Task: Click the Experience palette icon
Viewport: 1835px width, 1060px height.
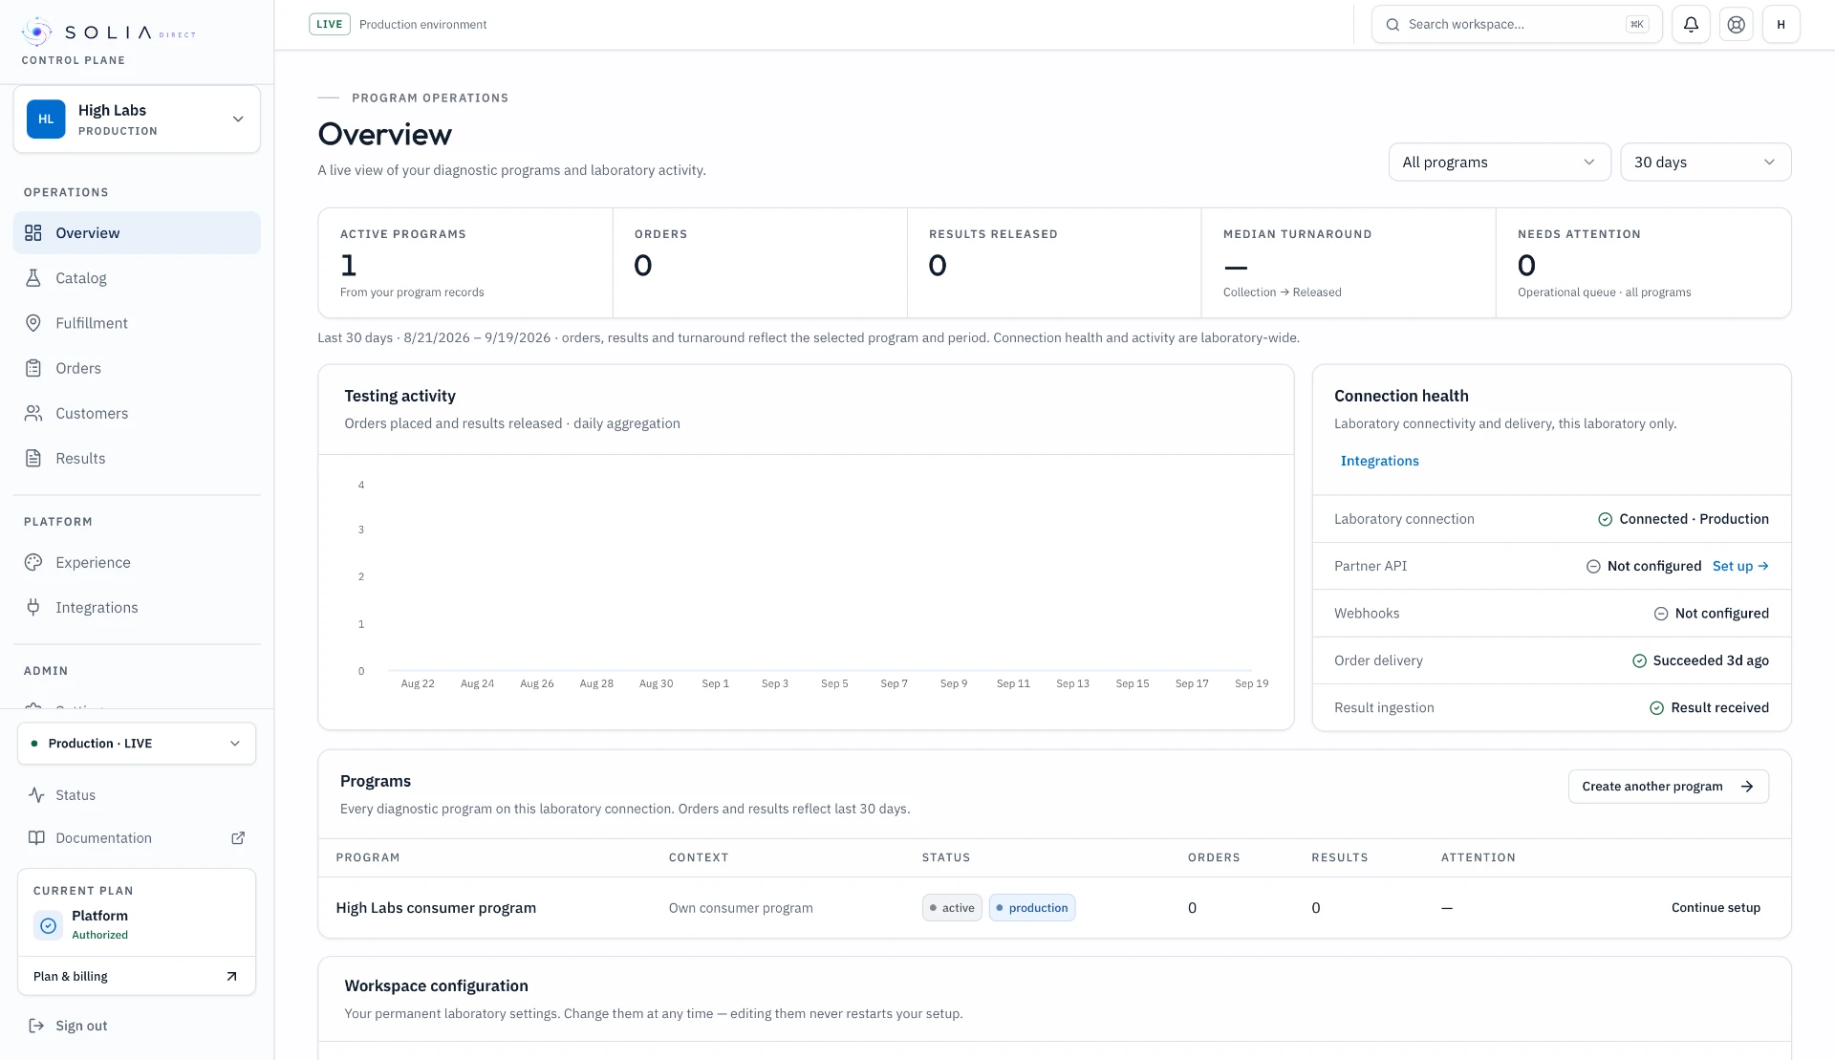Action: (33, 562)
